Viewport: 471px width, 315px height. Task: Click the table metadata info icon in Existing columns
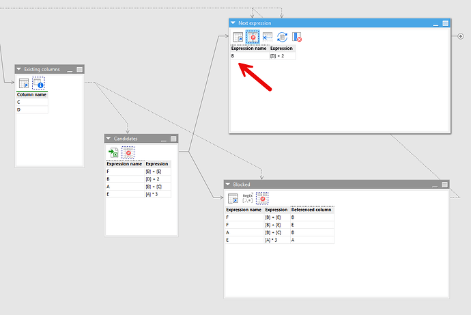(x=38, y=83)
